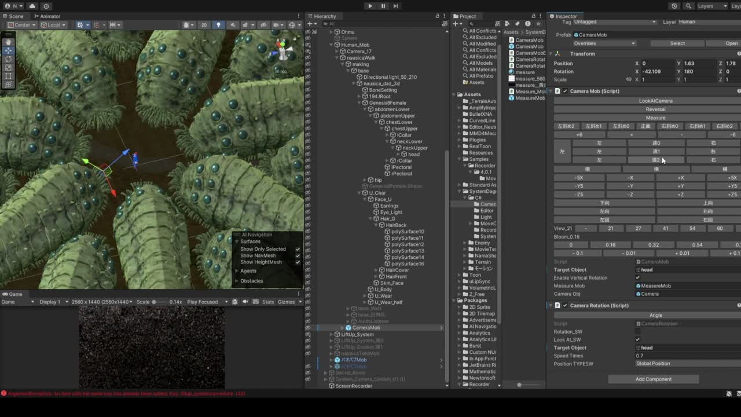Switch to the Animator tab
Screen dimensions: 741x417
tap(49, 16)
